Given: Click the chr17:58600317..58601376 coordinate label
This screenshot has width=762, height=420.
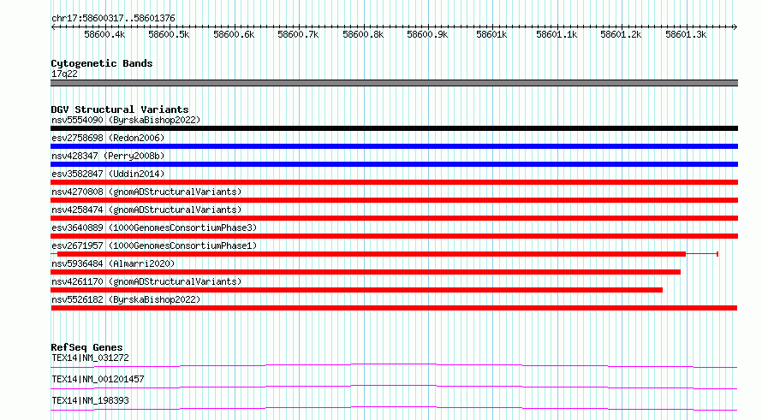Looking at the screenshot, I should 113,19.
